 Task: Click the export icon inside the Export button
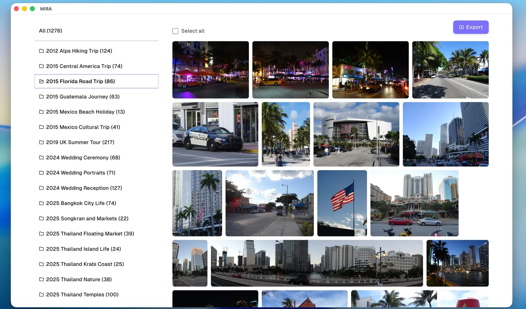coord(462,27)
